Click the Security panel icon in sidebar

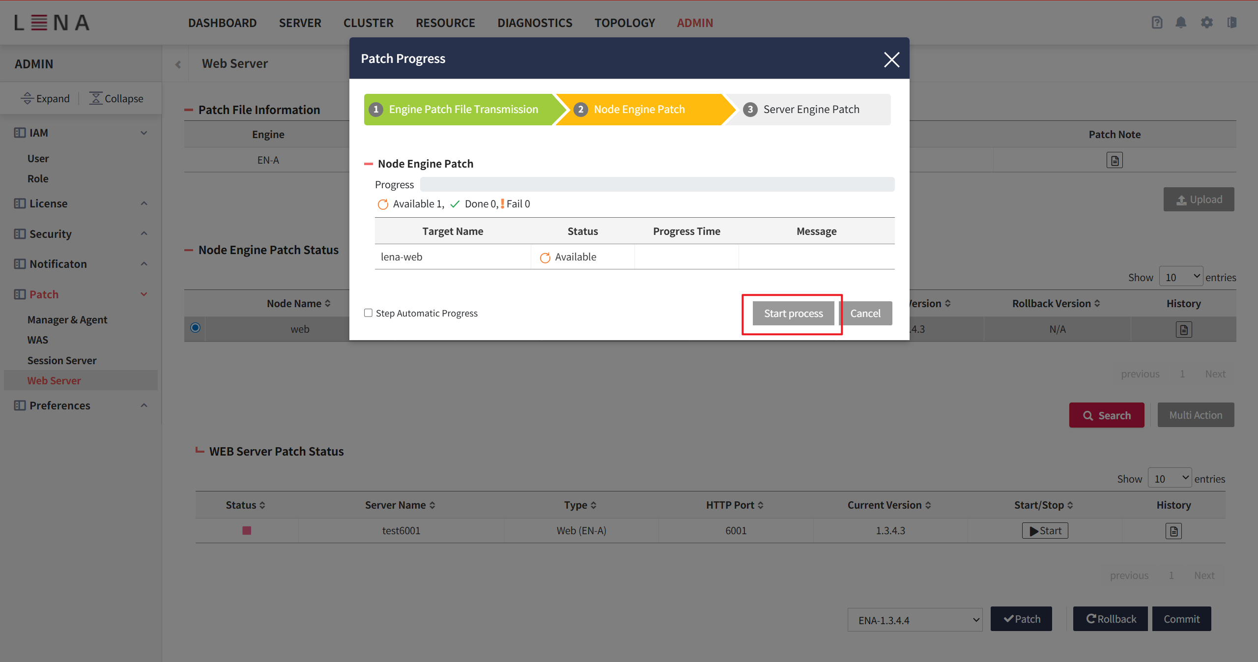point(20,234)
